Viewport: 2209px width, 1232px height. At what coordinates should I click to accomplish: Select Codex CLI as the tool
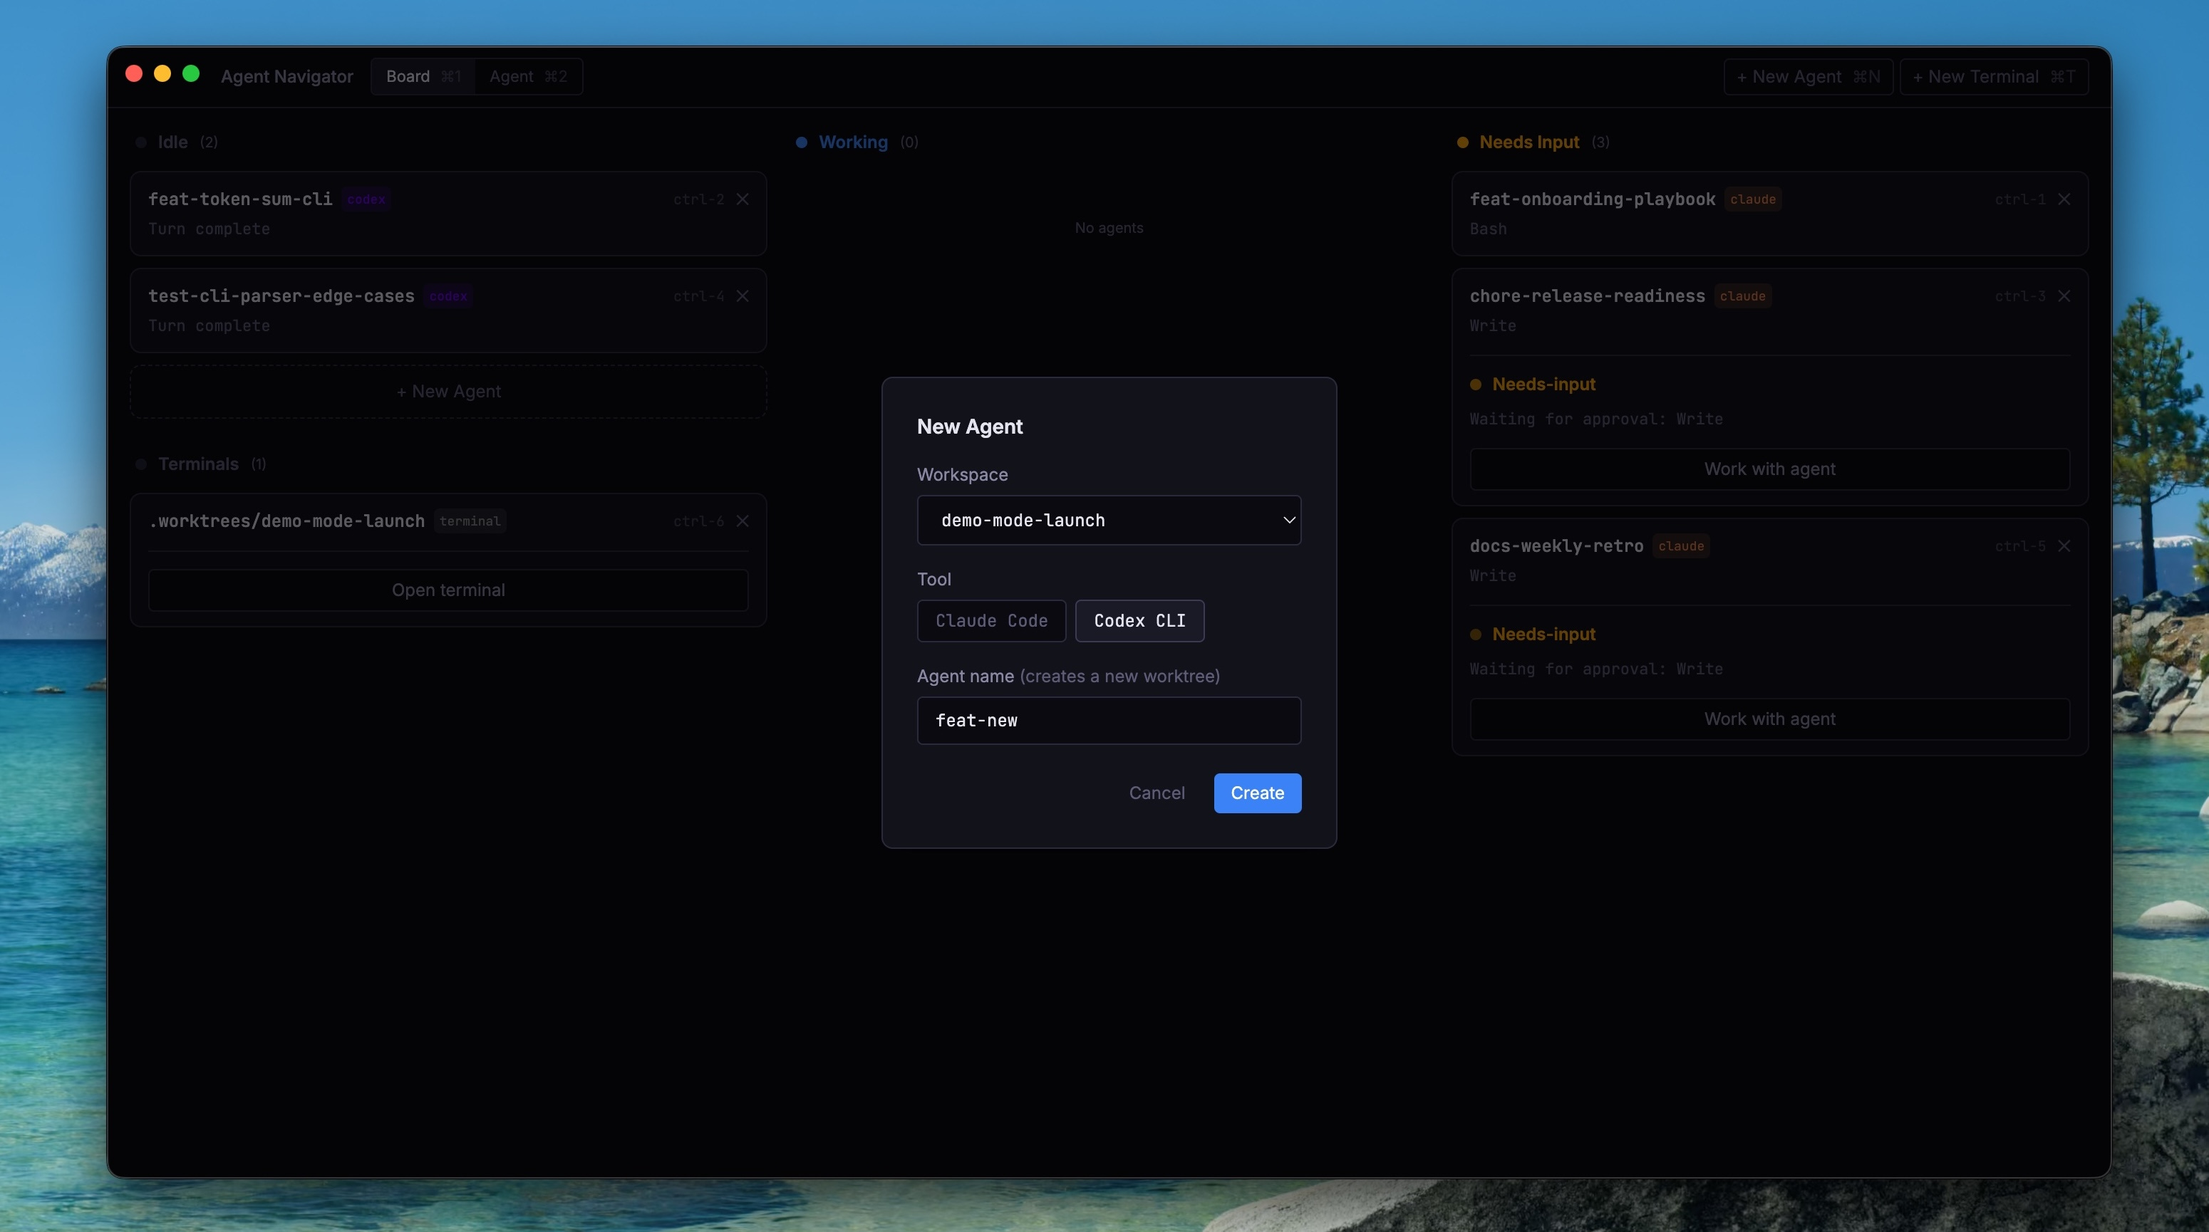coord(1139,620)
